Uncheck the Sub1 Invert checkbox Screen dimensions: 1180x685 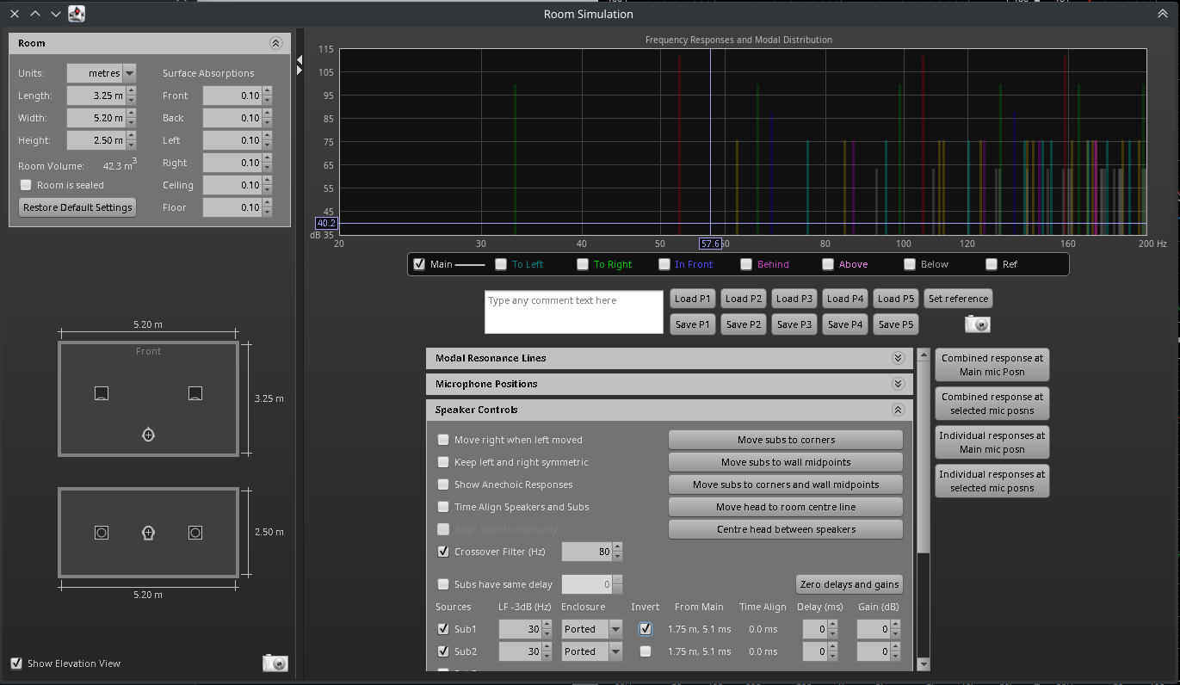646,629
